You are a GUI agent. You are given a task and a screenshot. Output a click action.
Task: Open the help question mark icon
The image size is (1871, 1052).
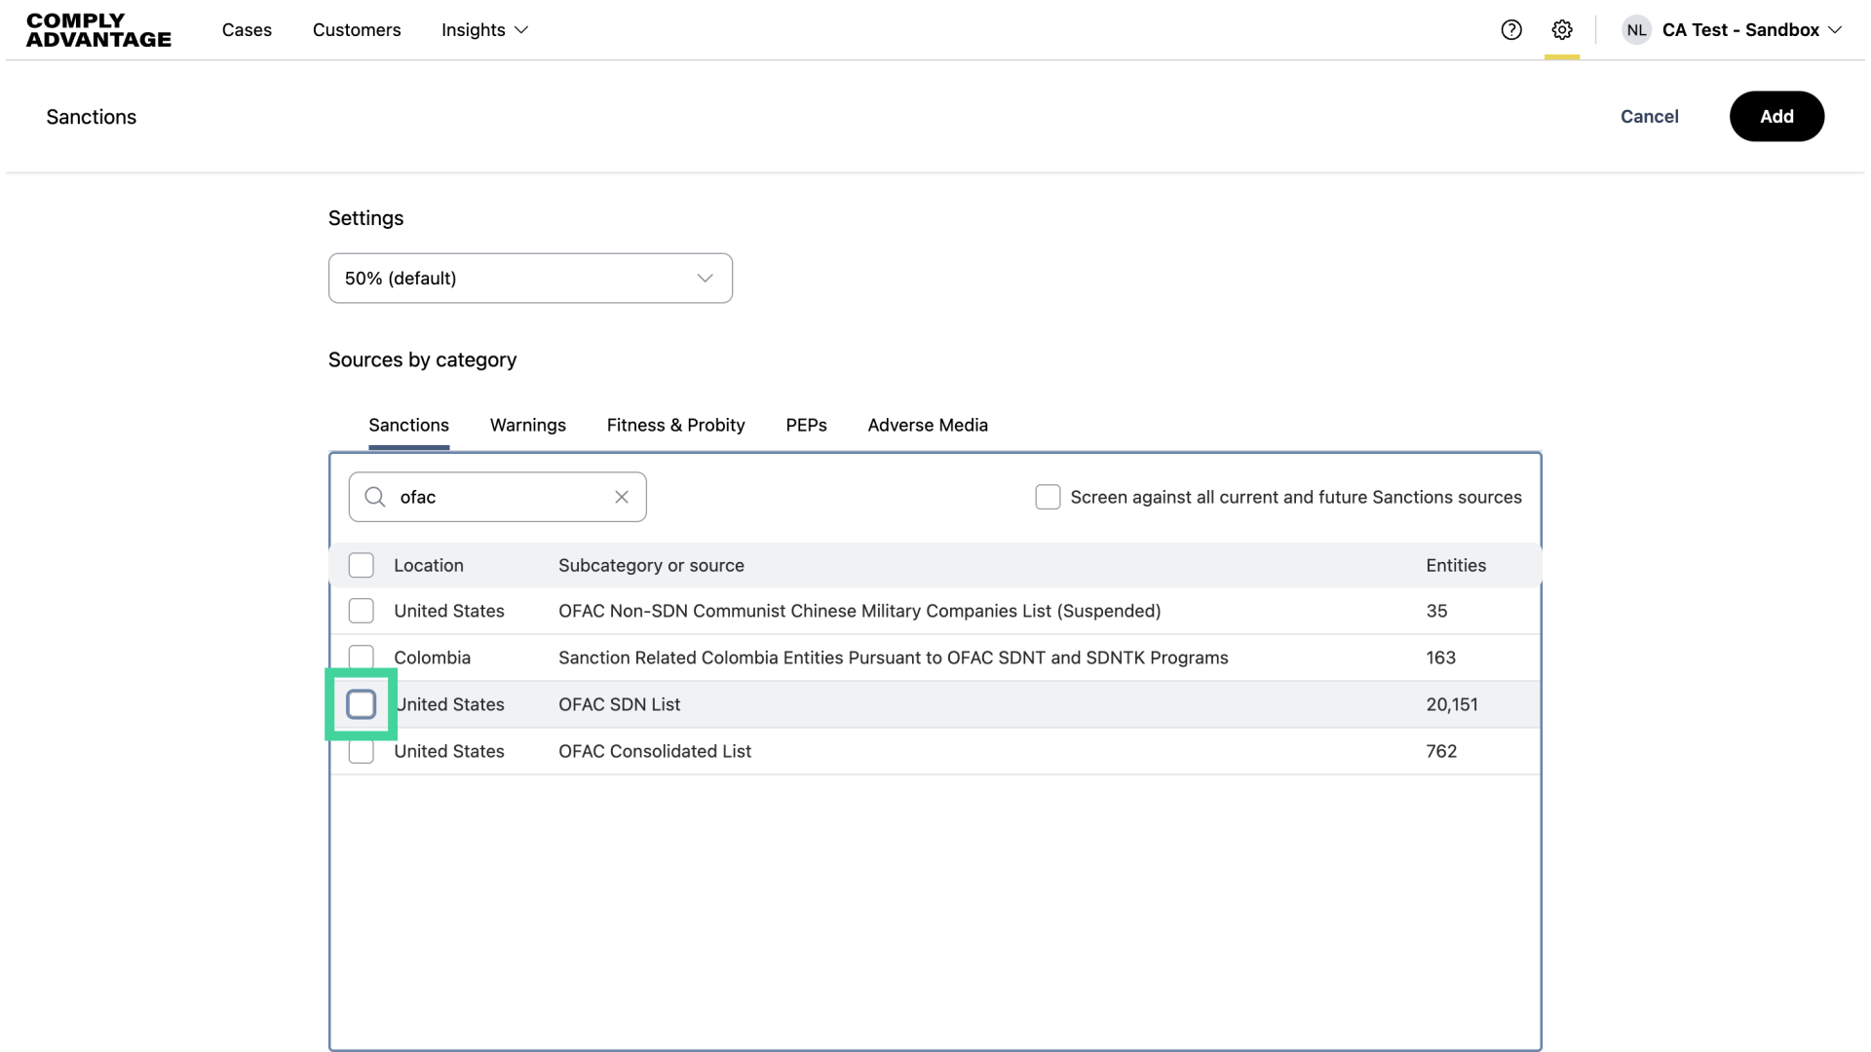click(1511, 30)
